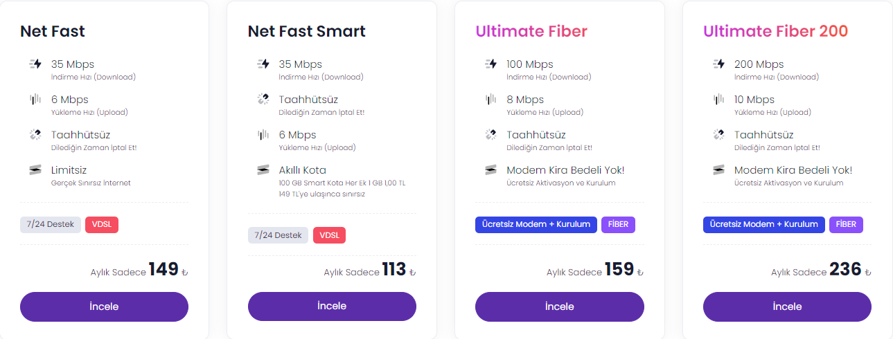Click the Ultimate Fiber 200 plan title

[x=775, y=31]
